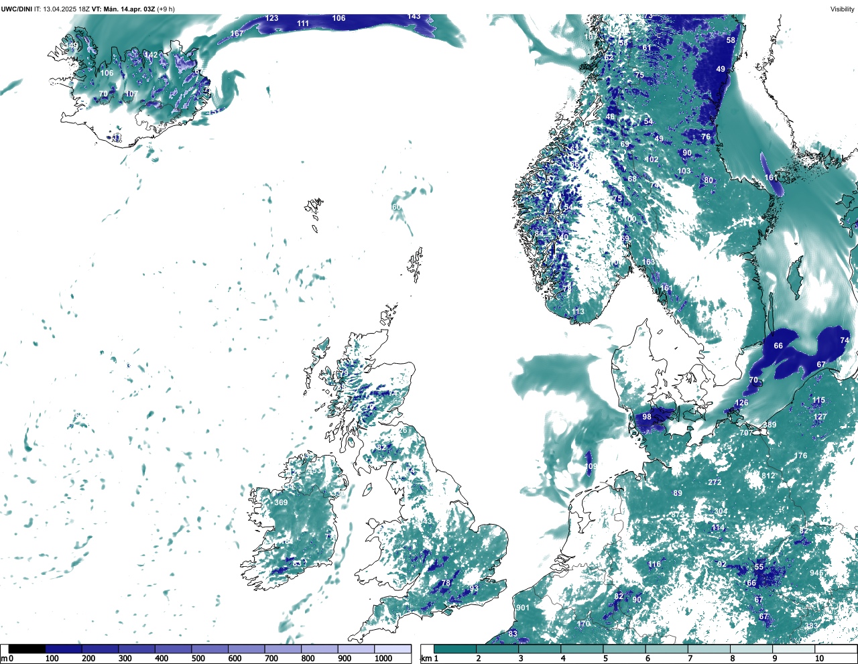Click the '945' value near the right edge

click(816, 573)
